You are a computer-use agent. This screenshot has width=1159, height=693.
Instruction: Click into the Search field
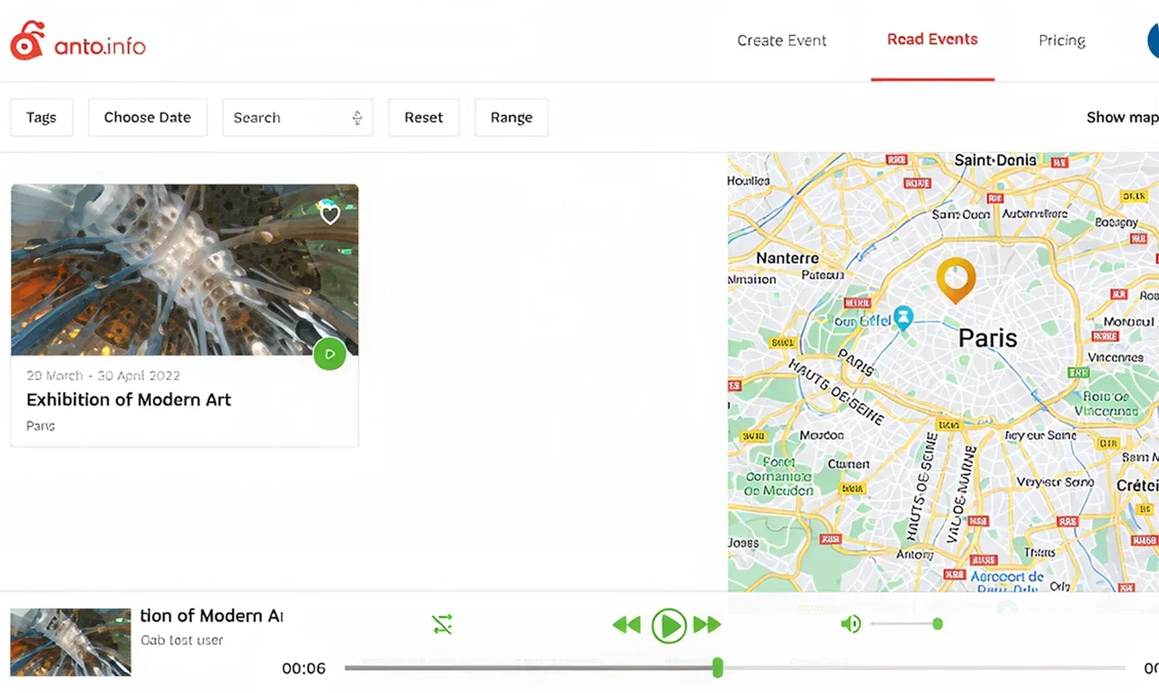287,118
